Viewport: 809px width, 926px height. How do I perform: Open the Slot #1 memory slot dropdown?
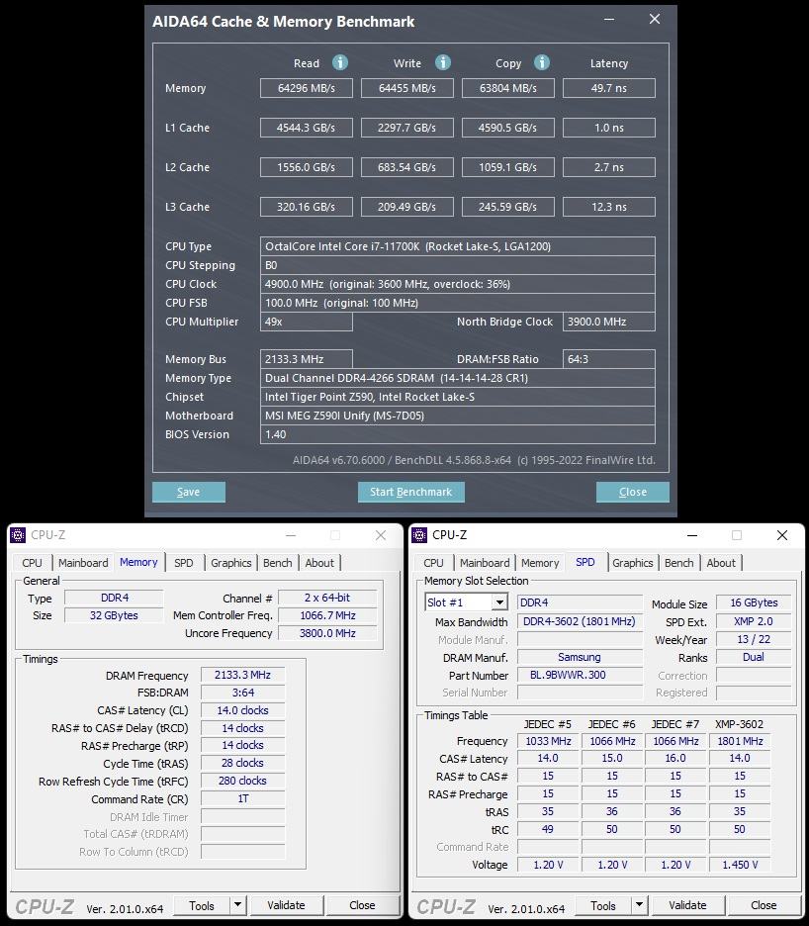click(499, 602)
